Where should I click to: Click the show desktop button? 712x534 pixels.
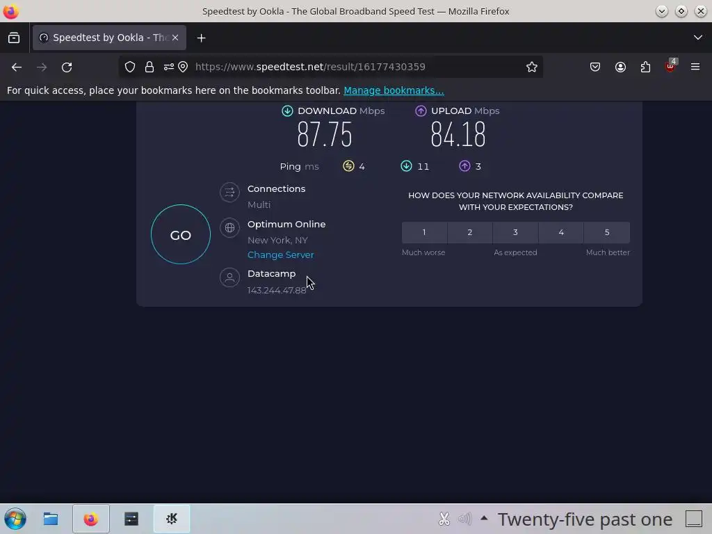[694, 519]
